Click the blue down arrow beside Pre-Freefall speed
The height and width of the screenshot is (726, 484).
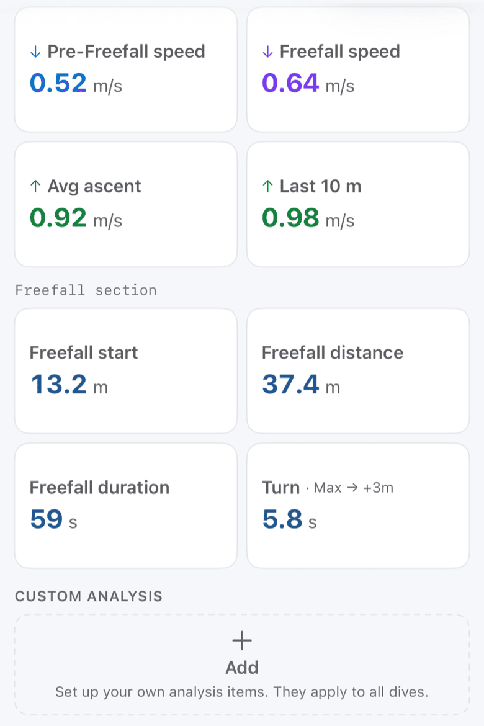click(x=35, y=52)
